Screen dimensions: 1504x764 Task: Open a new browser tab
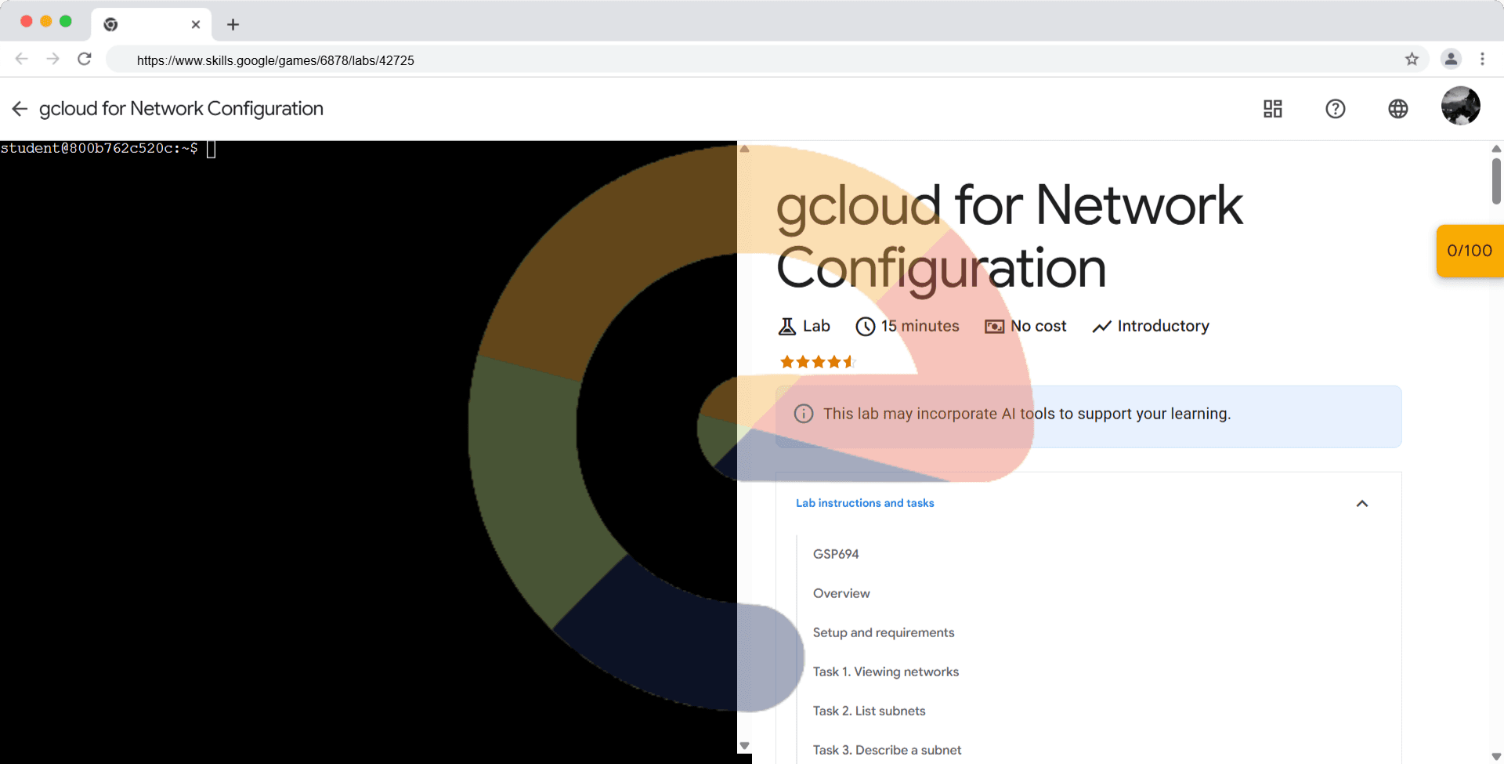pos(233,24)
